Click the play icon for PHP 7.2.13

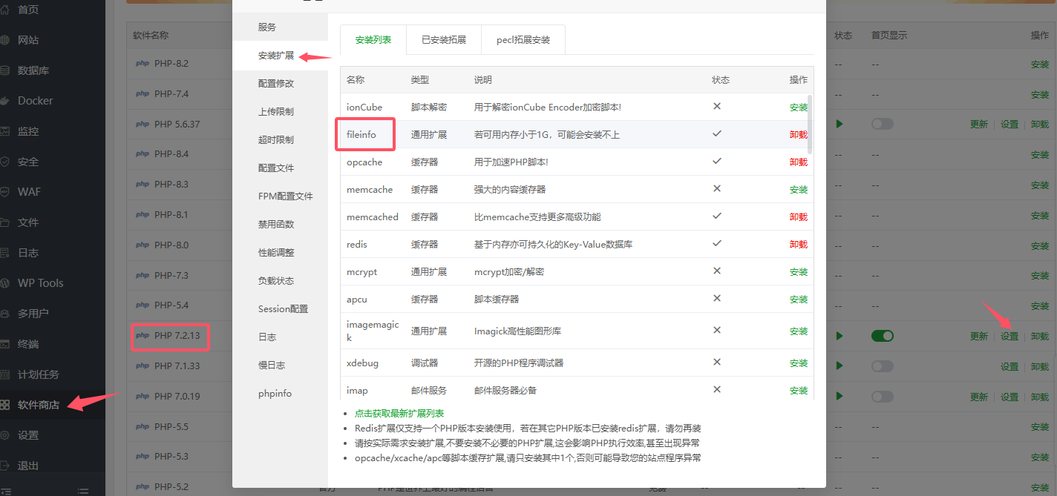pos(840,336)
